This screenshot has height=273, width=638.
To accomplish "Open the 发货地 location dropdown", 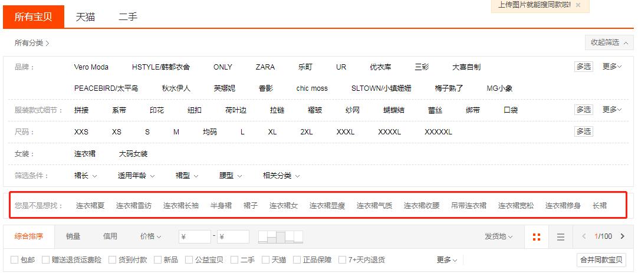I will coord(498,236).
